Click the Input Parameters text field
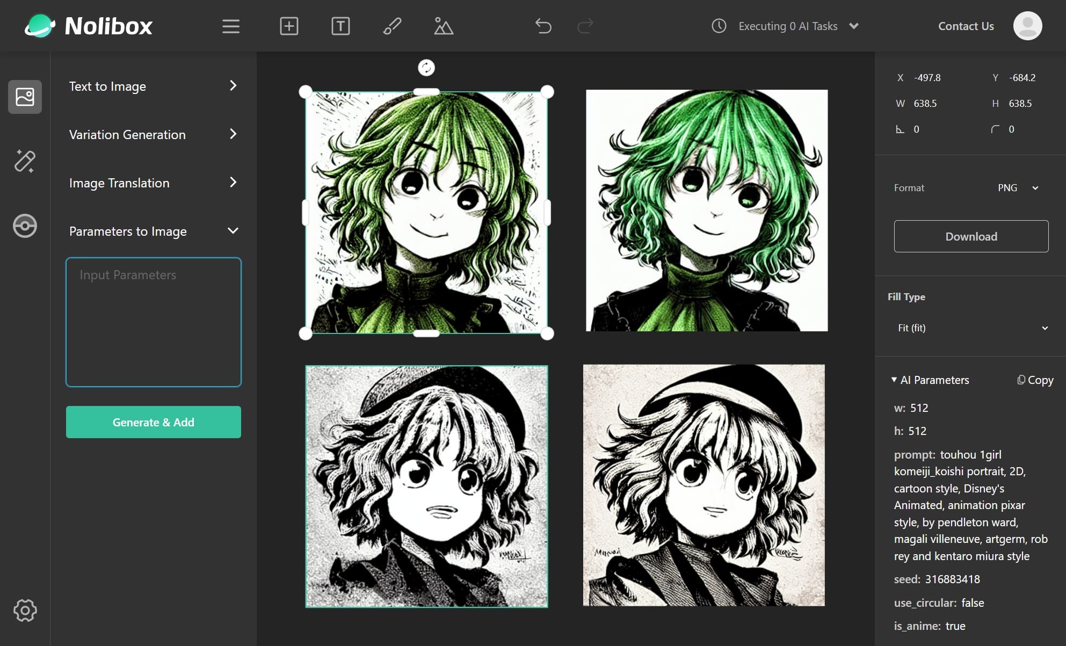 153,322
